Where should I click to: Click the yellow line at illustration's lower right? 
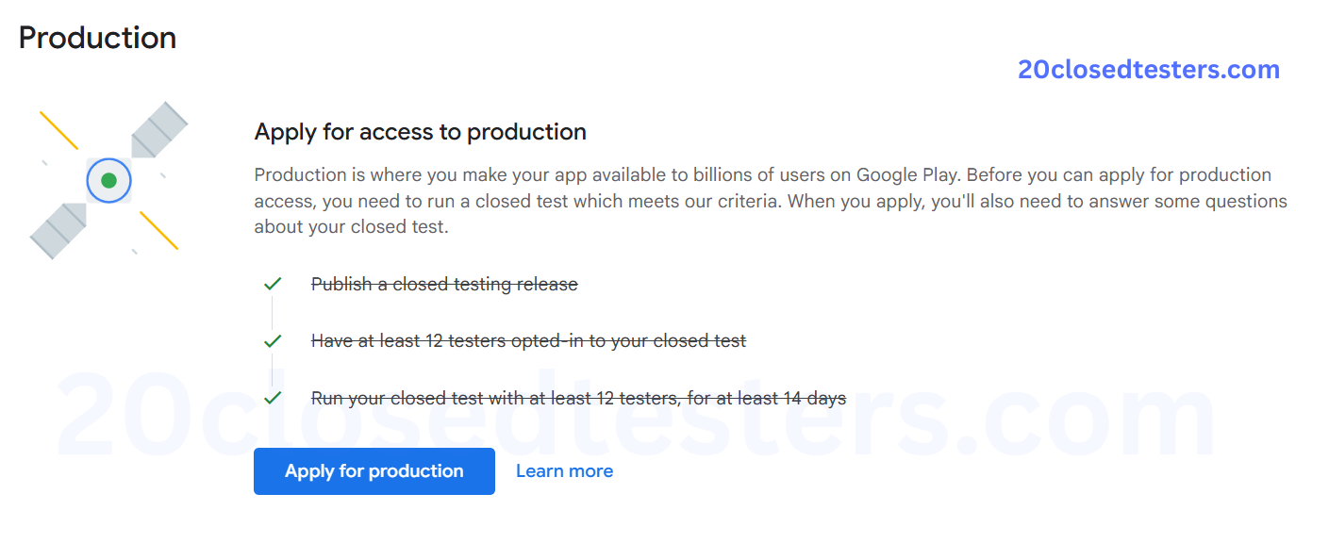coord(158,230)
